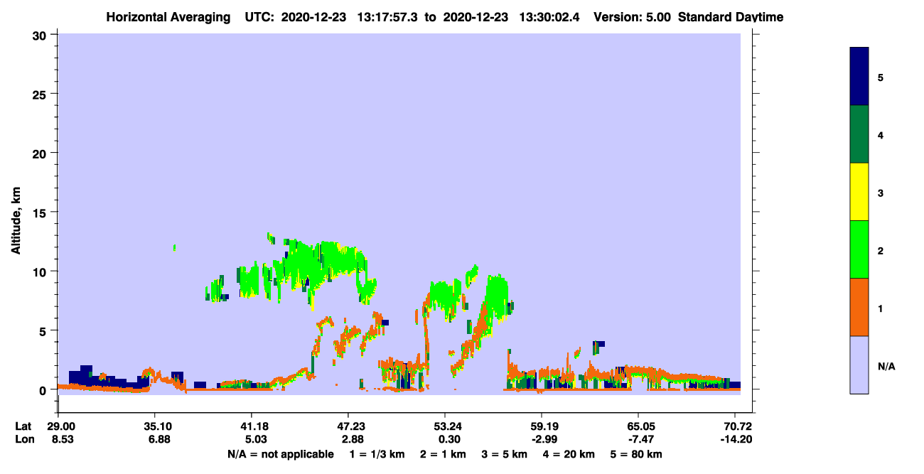Image resolution: width=924 pixels, height=474 pixels.
Task: Click the color bar 'N/A' label
Action: (x=886, y=366)
